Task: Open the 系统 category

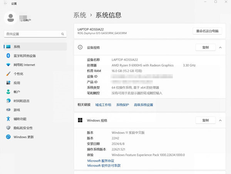Action: pos(35,47)
